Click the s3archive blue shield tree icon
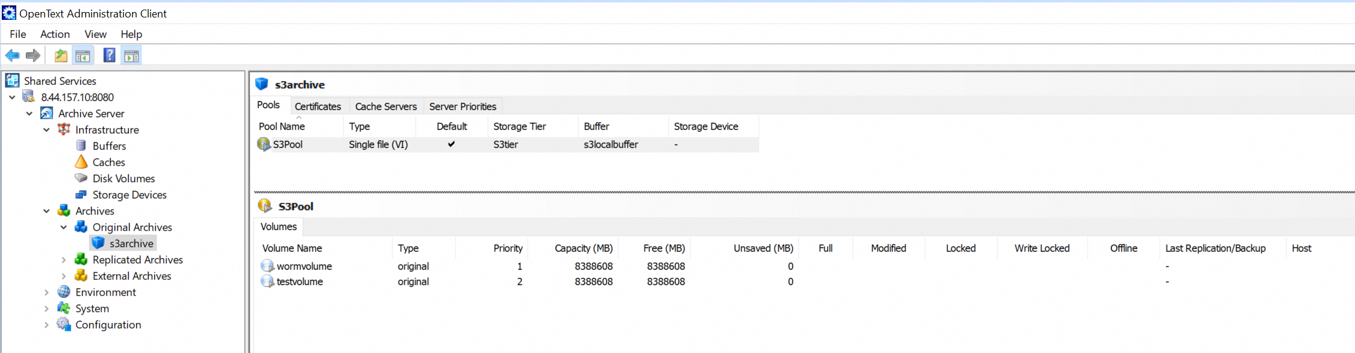Viewport: 1355px width, 353px height. click(98, 243)
